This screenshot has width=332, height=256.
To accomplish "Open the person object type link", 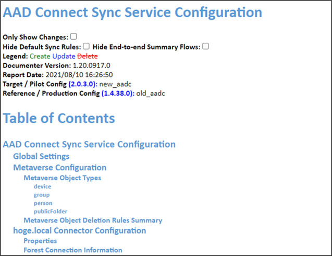I will tap(43, 203).
